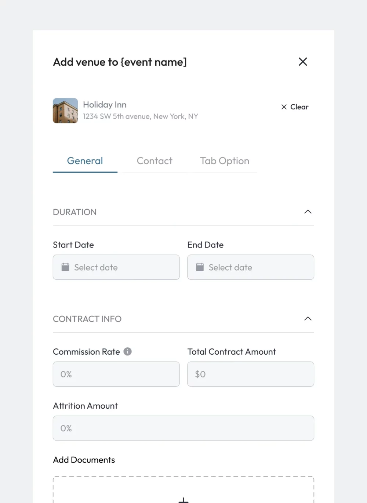This screenshot has height=503, width=367.
Task: Switch to the Contact tab
Action: (155, 161)
